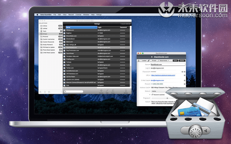The height and width of the screenshot is (144, 231).
Task: Click the dev@koingosw.com E-Mail Used link
Action: click(157, 80)
